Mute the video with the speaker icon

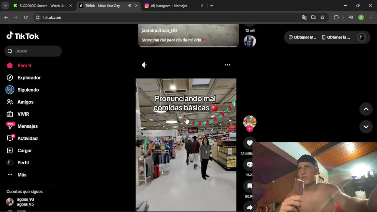tap(144, 65)
